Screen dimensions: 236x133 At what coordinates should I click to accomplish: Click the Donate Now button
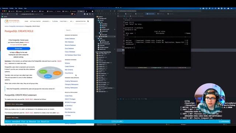(x=18, y=48)
